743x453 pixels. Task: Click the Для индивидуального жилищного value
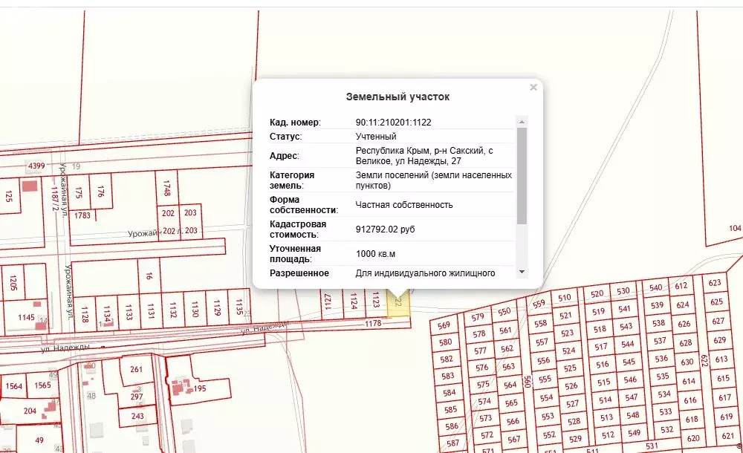click(x=425, y=273)
